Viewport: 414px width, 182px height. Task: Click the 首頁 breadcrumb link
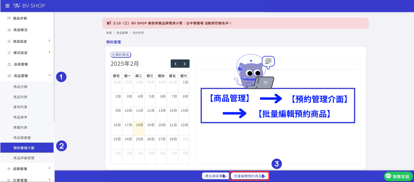point(109,33)
